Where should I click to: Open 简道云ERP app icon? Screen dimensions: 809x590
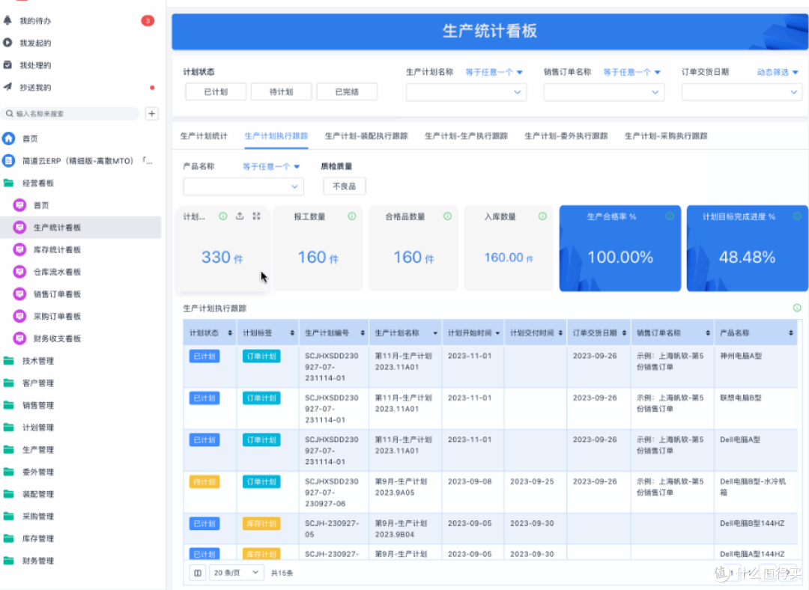pos(9,160)
